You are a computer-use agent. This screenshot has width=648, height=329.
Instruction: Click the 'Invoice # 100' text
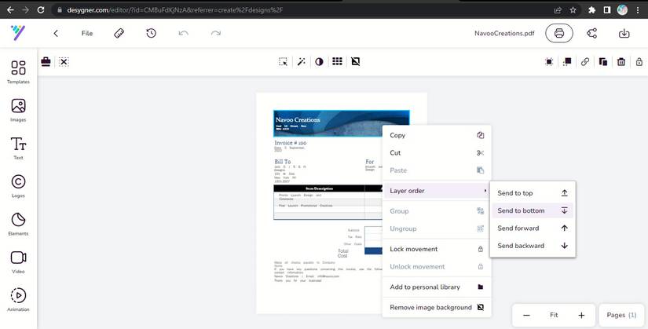(291, 143)
